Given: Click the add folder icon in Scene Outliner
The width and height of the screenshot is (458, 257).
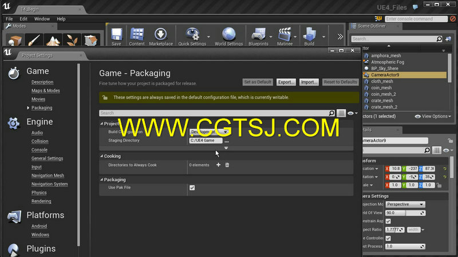Looking at the screenshot, I should [448, 39].
